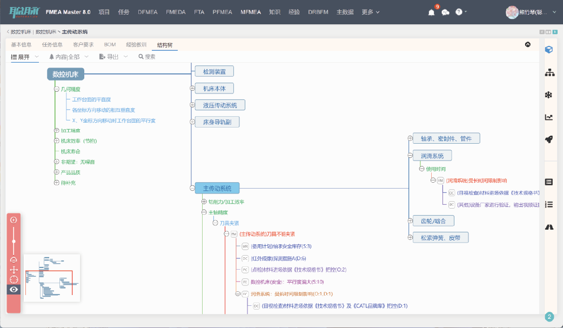Expand the 展开 dropdown arrow
The image size is (563, 328).
(36, 56)
